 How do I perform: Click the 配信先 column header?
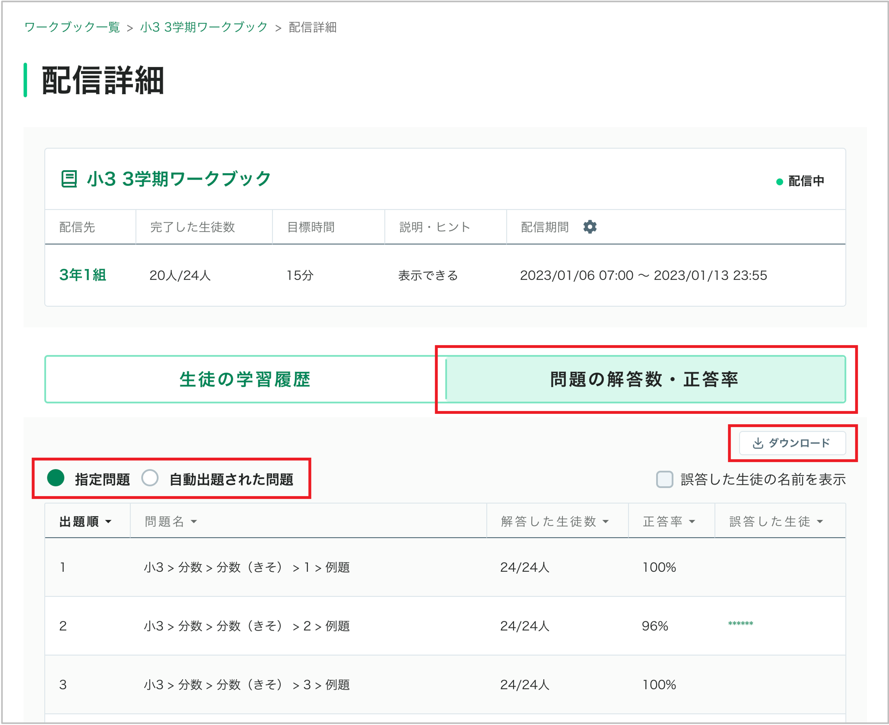(x=77, y=227)
